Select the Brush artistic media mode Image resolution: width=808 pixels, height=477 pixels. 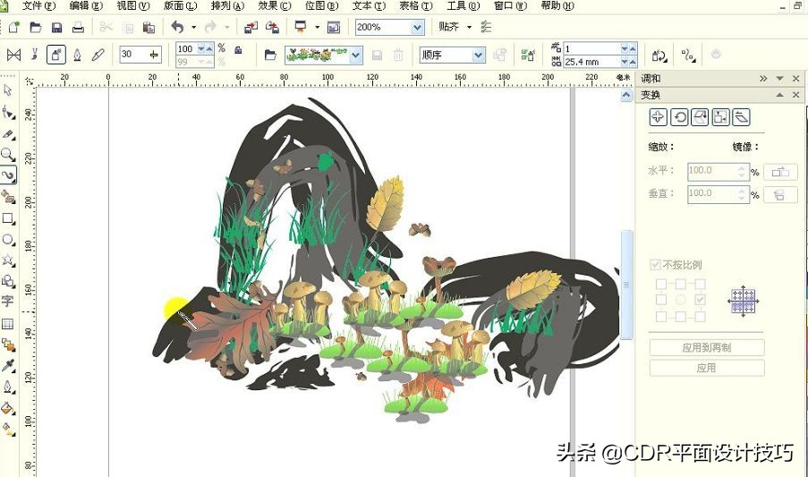[x=35, y=54]
